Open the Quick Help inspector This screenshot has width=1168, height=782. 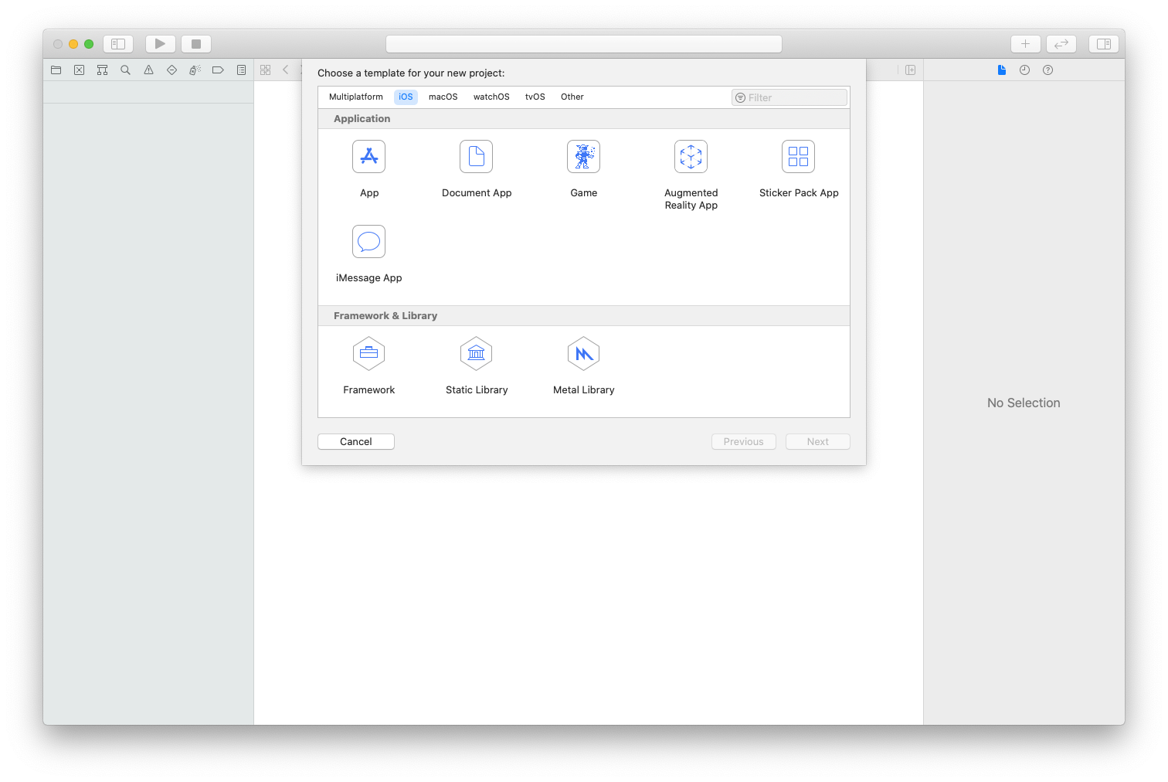pos(1048,70)
